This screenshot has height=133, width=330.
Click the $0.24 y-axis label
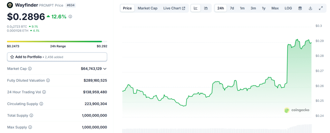(x=319, y=116)
